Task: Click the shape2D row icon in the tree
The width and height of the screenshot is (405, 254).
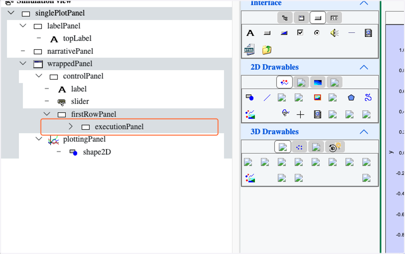Action: coord(74,153)
